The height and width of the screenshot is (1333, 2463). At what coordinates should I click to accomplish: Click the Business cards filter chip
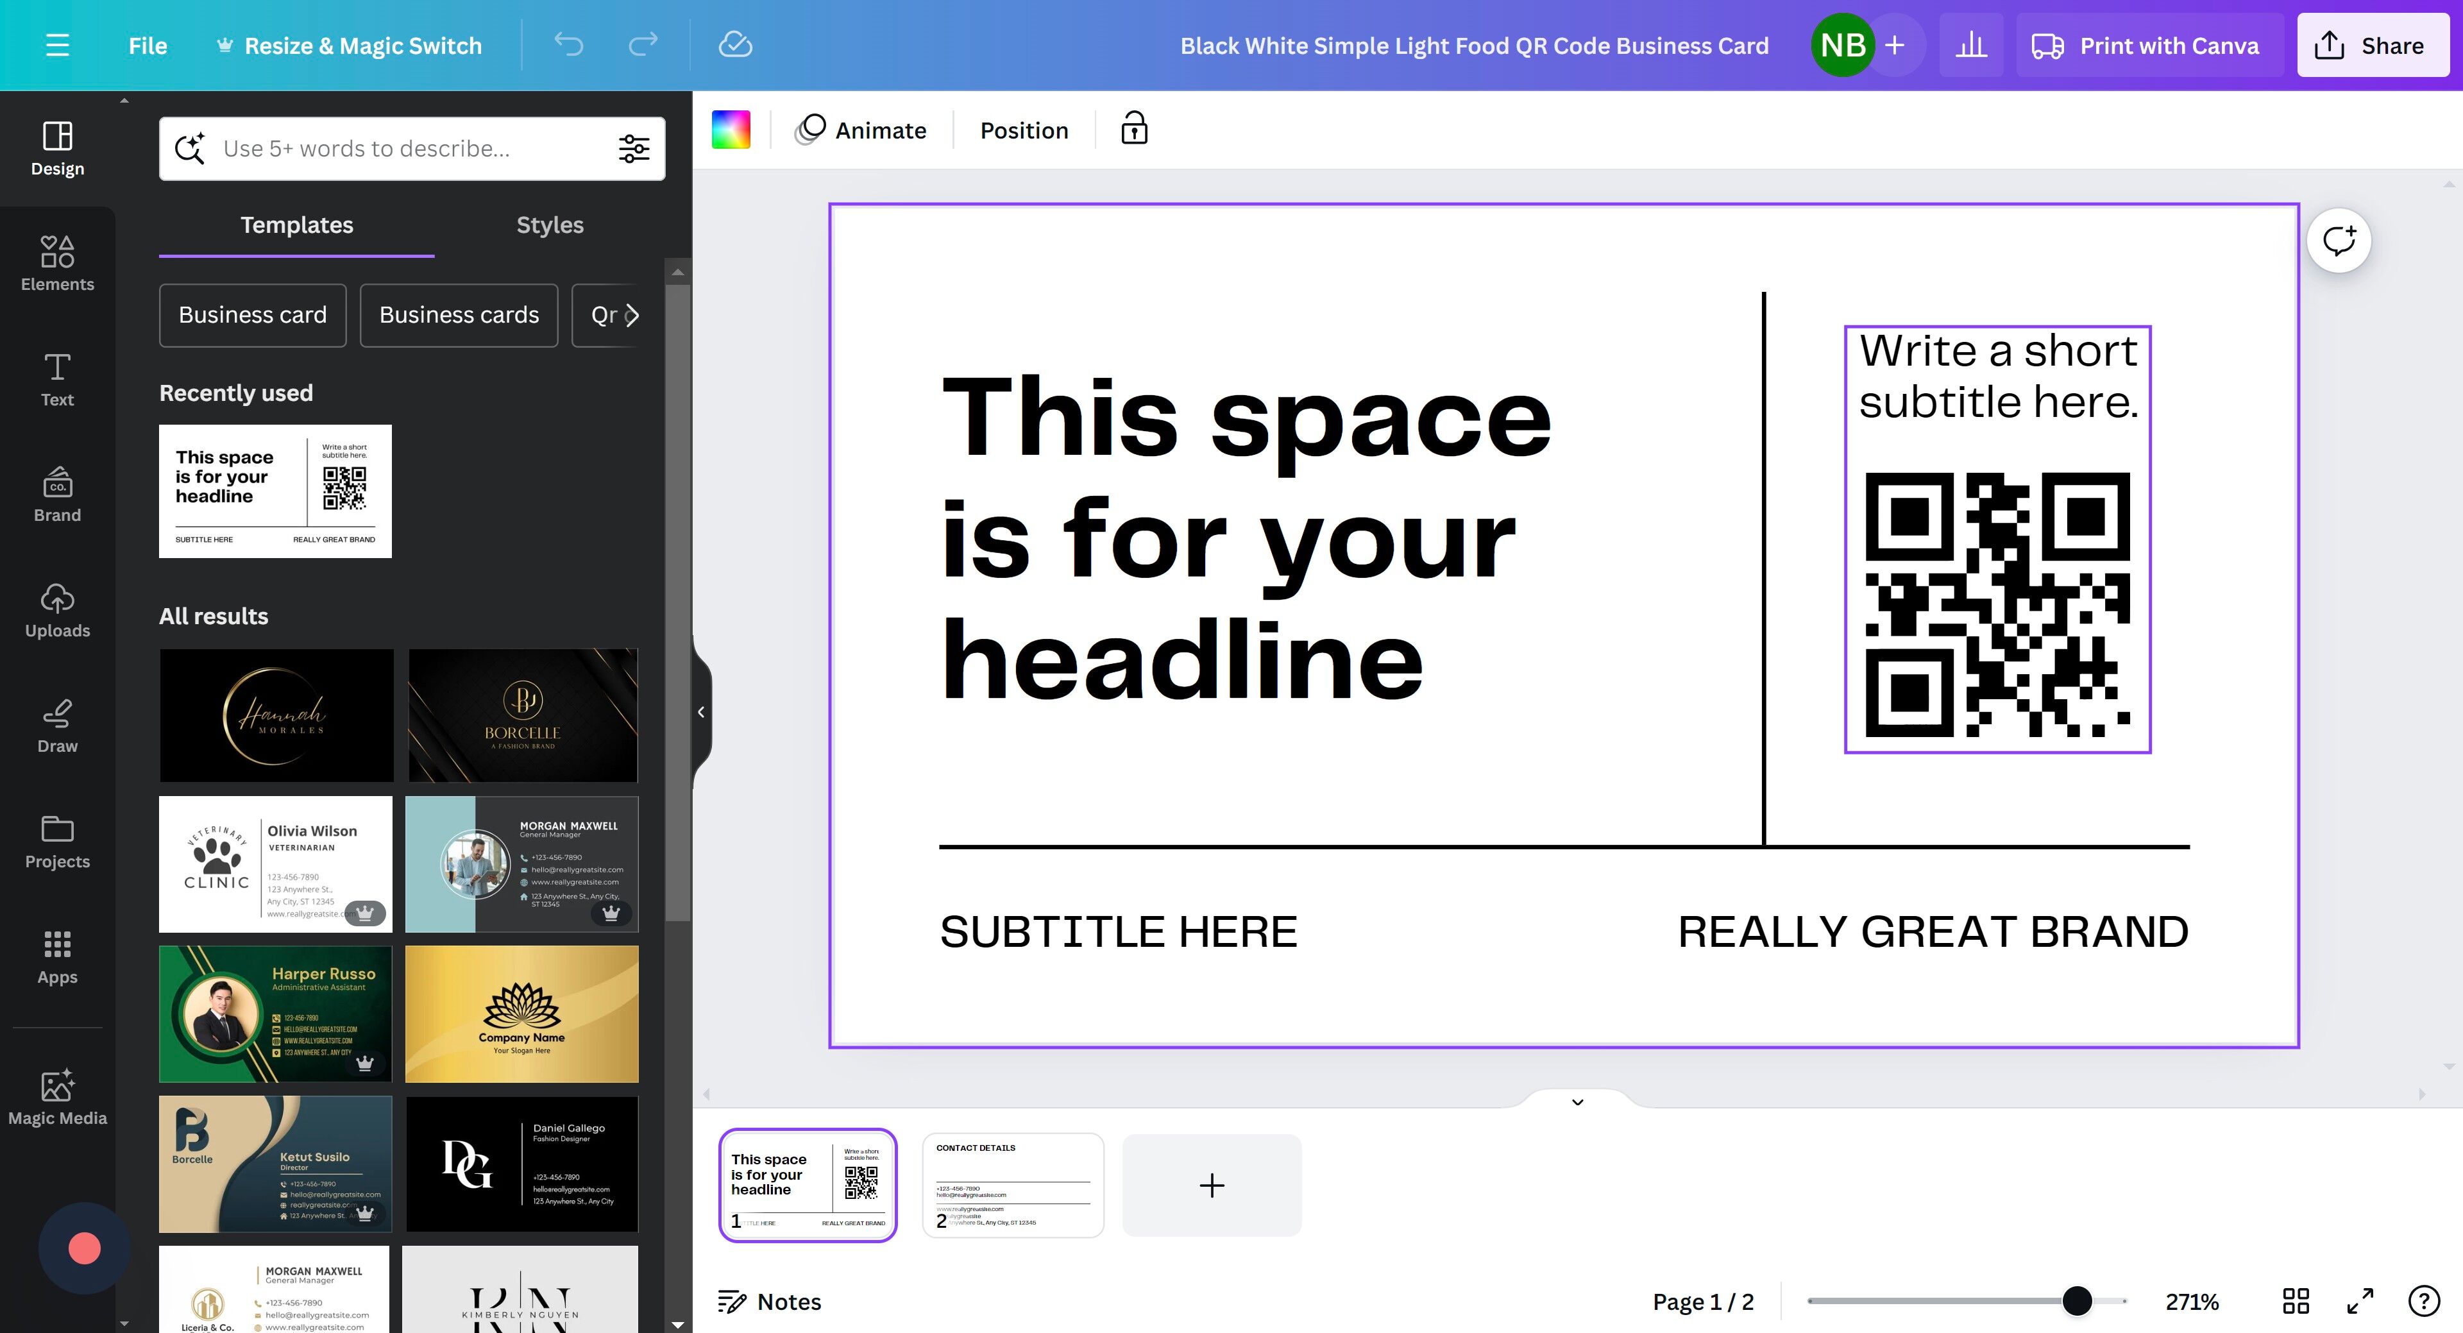[x=459, y=314]
